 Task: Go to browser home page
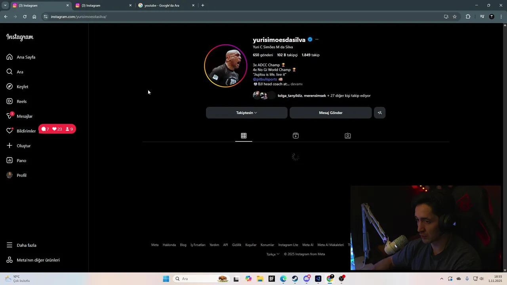[34, 17]
